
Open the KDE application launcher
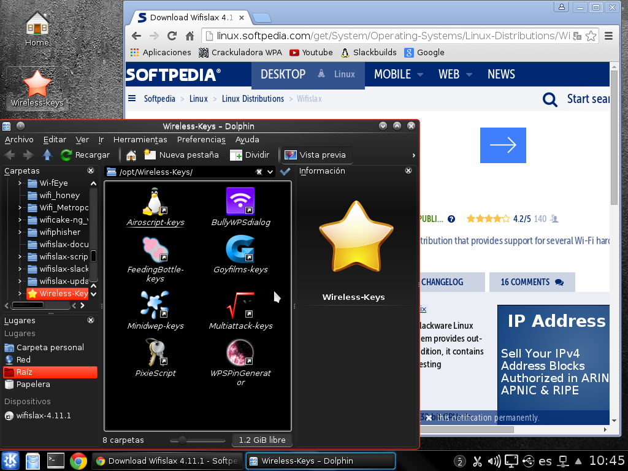(x=10, y=461)
